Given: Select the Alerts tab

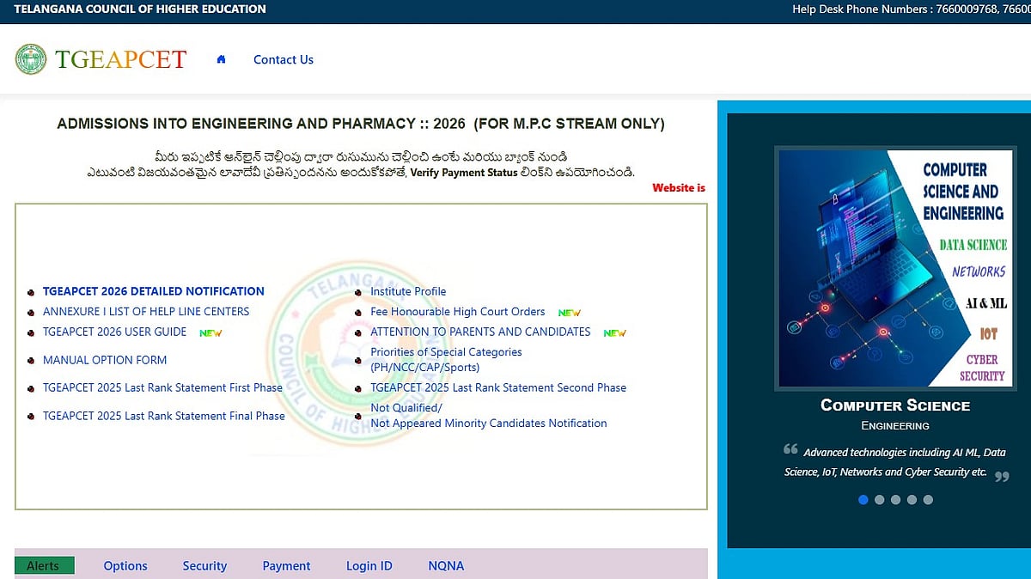Looking at the screenshot, I should tap(45, 565).
